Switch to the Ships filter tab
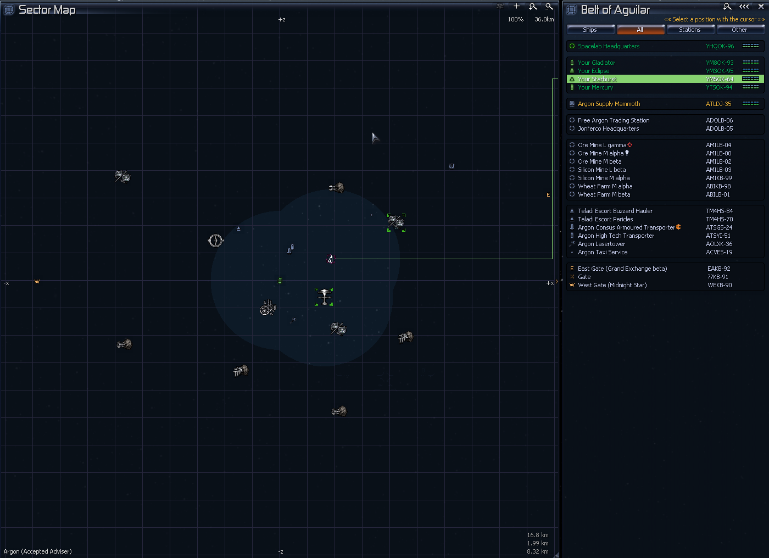 click(x=590, y=30)
